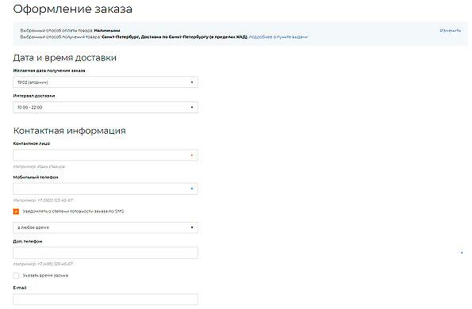Click the "Изменить" link in the order summary
The width and height of the screenshot is (472, 309).
[x=451, y=31]
